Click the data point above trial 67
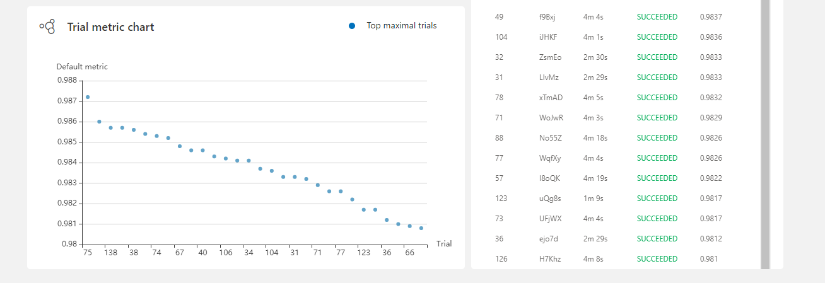The width and height of the screenshot is (825, 283). 180,146
